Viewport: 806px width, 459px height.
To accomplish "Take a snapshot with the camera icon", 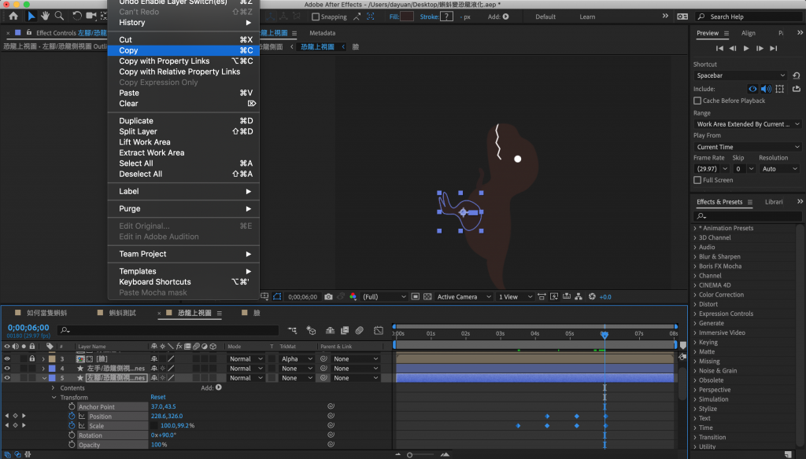I will 328,297.
